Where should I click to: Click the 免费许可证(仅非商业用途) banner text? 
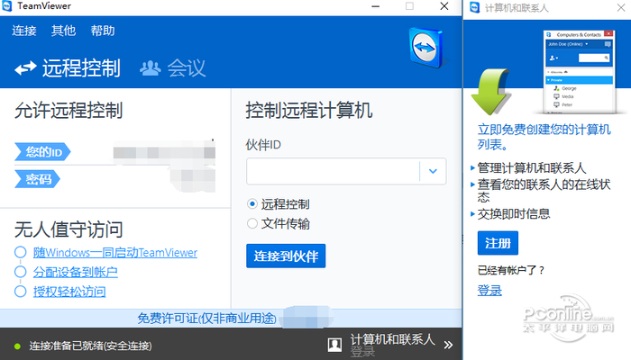(206, 319)
